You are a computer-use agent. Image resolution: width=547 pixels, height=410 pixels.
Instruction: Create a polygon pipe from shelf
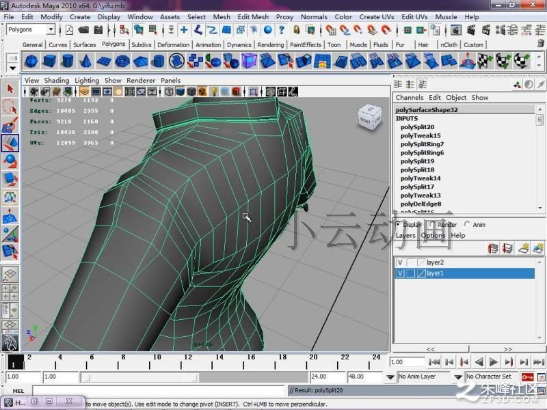coord(158,61)
